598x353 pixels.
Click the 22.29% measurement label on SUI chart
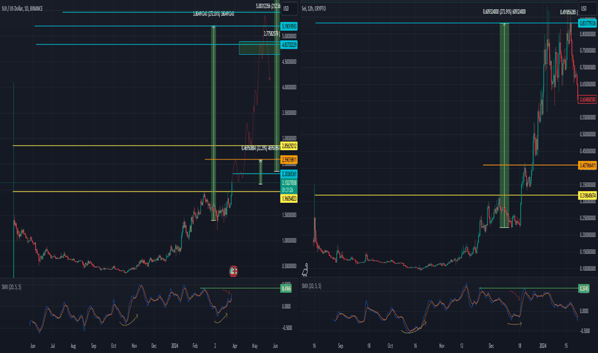[261, 148]
